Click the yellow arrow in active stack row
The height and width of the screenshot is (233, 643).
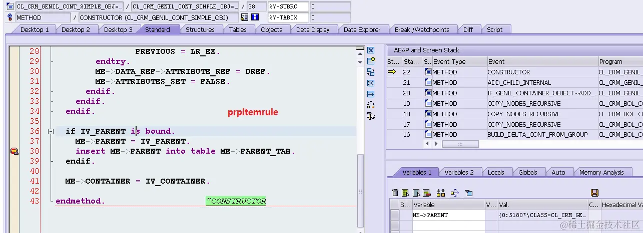click(392, 72)
